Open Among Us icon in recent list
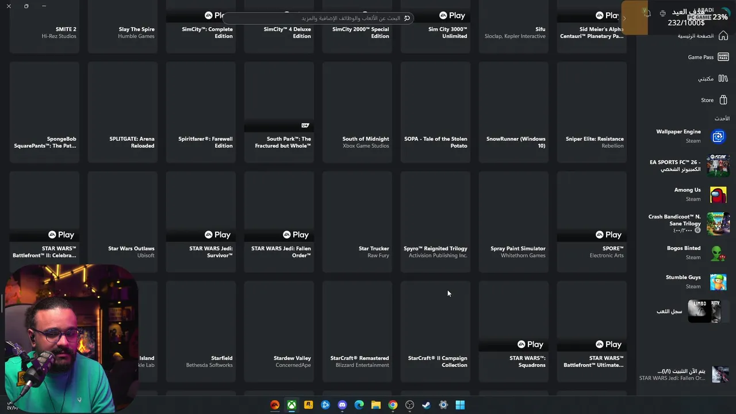 [x=718, y=194]
